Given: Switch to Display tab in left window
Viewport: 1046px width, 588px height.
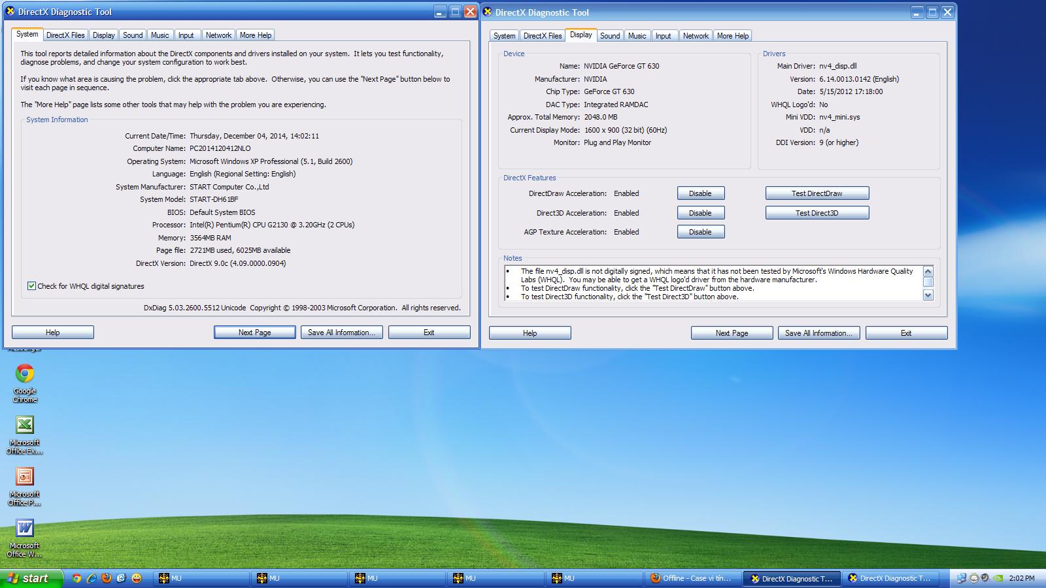Looking at the screenshot, I should pos(103,35).
